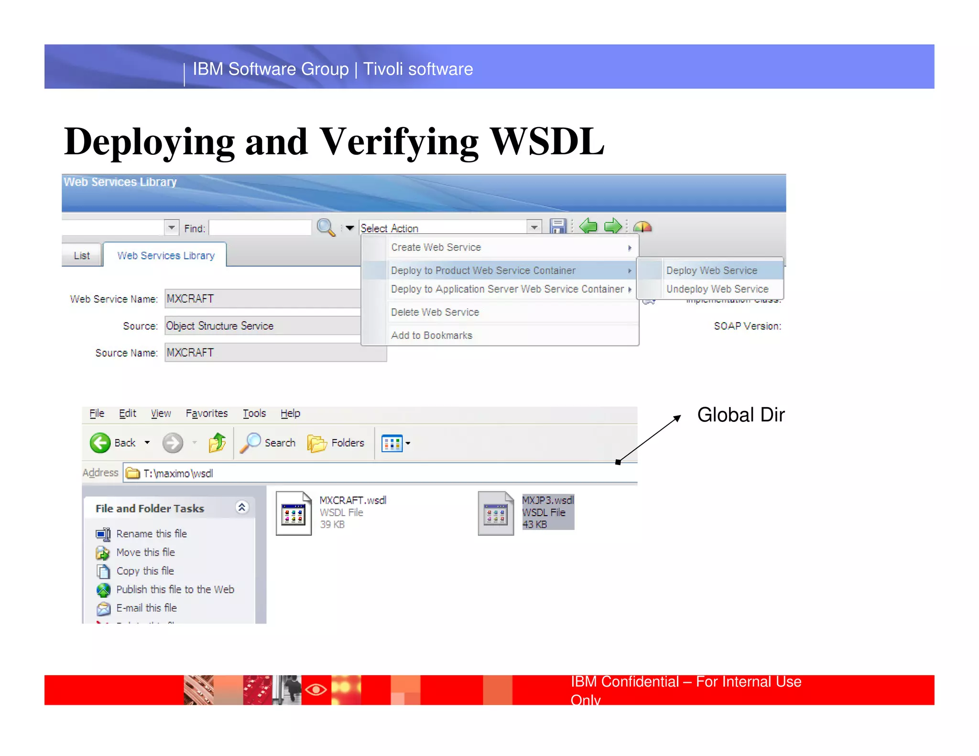Open the Tools menu in Explorer
The width and height of the screenshot is (979, 756).
click(x=254, y=413)
